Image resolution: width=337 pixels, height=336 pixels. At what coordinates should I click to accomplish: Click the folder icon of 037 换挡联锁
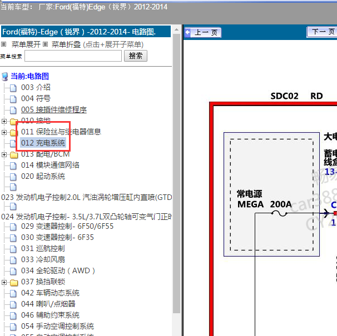pos(14,283)
